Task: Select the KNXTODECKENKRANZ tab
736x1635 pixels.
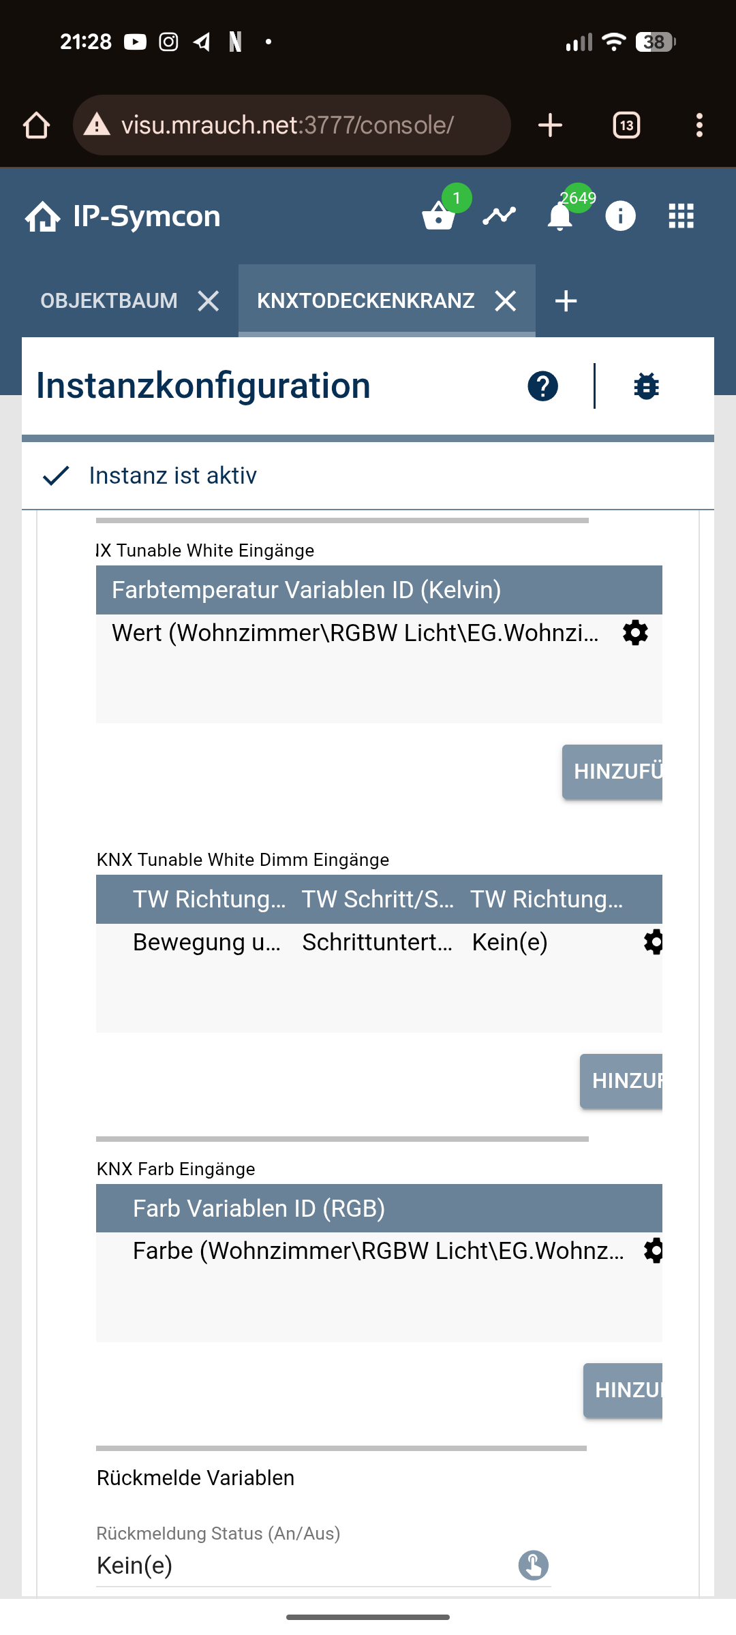Action: click(x=365, y=300)
